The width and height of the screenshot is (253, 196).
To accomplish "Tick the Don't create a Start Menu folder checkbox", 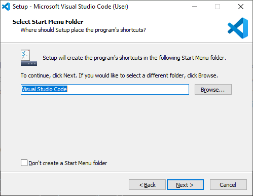I will [24, 163].
